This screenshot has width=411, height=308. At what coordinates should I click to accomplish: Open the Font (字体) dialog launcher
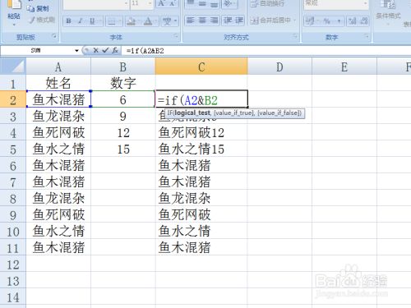pyautogui.click(x=175, y=36)
